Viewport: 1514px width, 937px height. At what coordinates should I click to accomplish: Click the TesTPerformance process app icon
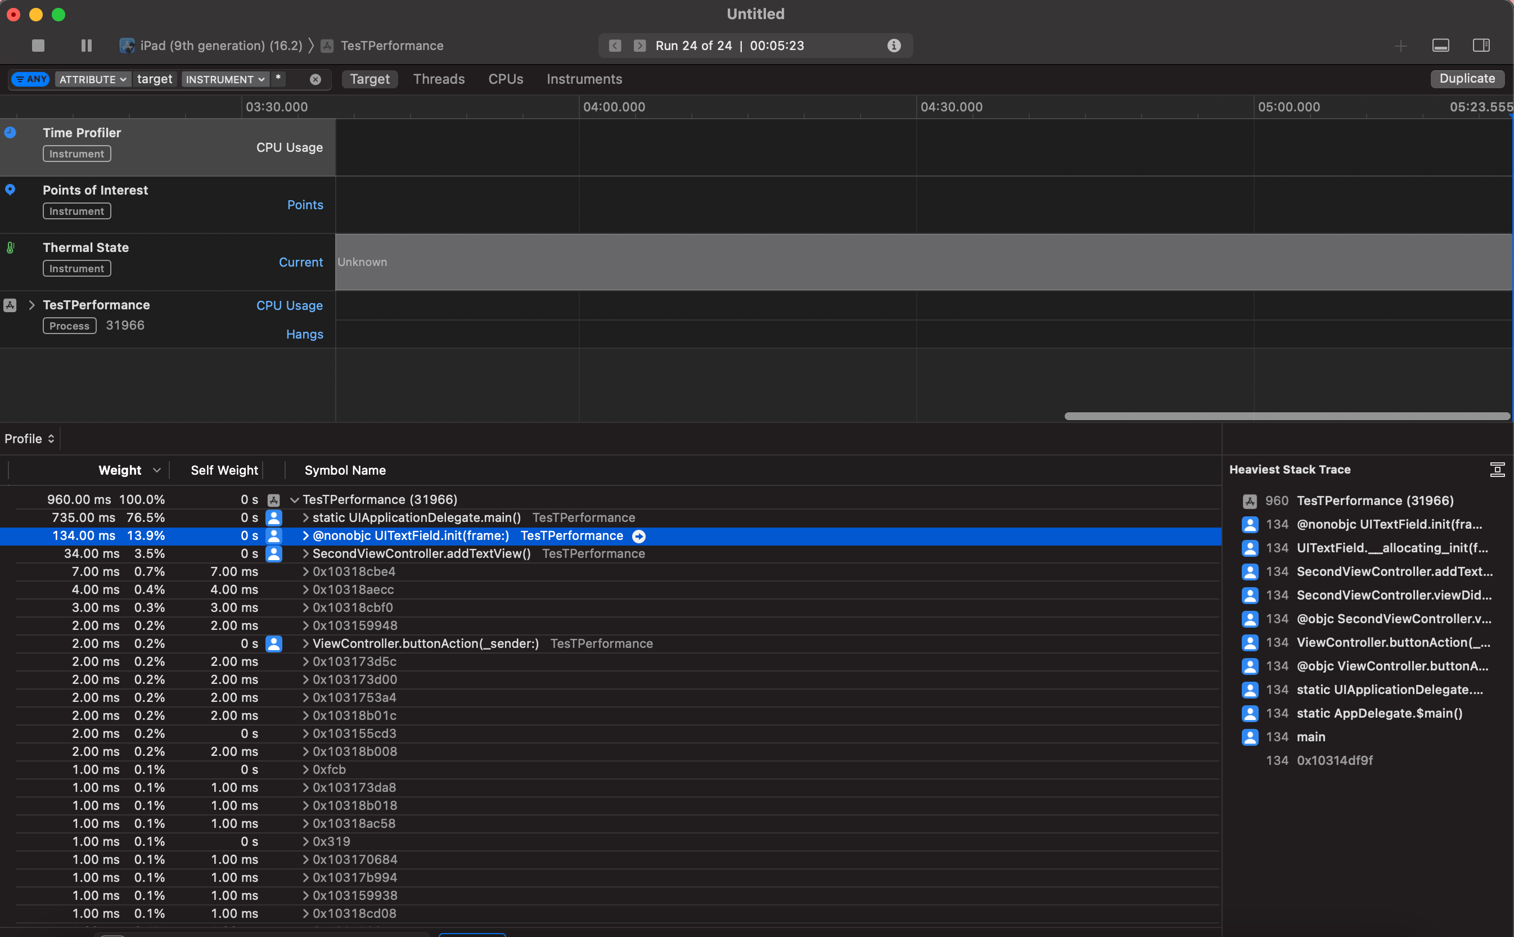pyautogui.click(x=10, y=305)
